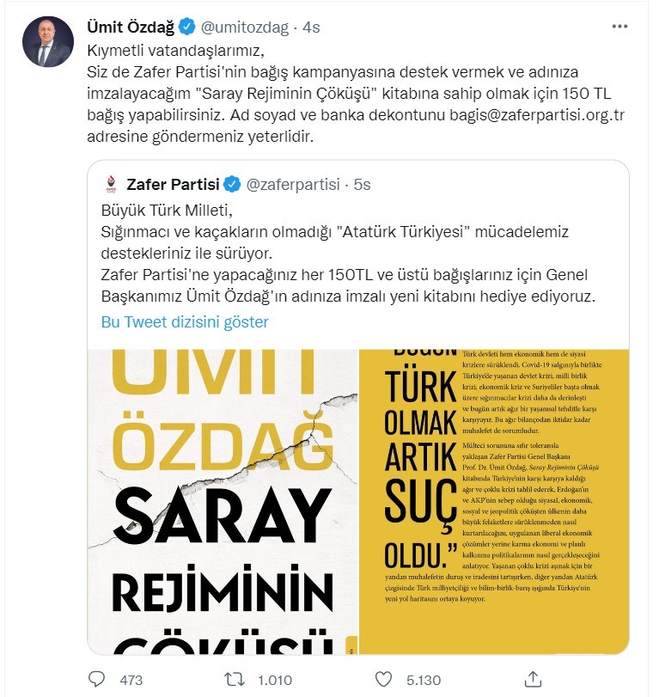Screen dimensions: 659x697
Task: Open the share upload icon
Action: (533, 679)
